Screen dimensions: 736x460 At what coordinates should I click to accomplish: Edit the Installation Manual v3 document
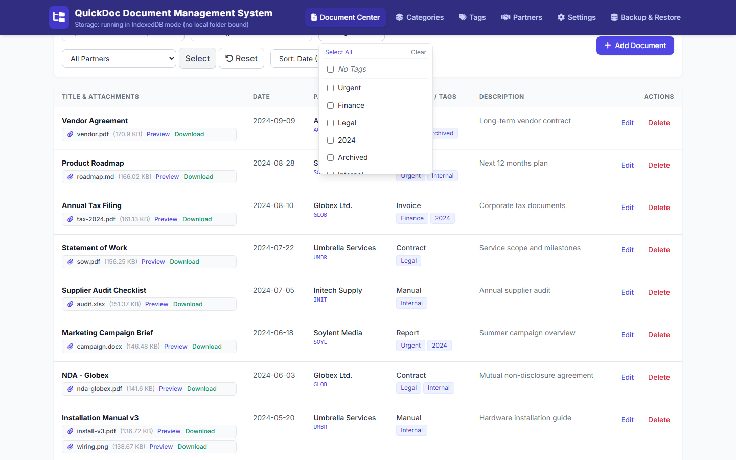coord(627,420)
